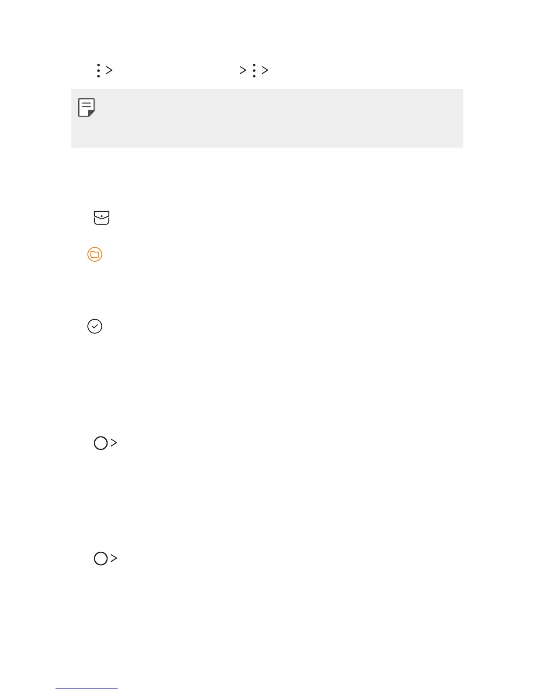This screenshot has height=692, width=535.
Task: Click chevron beside the lower hollow circle
Action: pyautogui.click(x=114, y=558)
